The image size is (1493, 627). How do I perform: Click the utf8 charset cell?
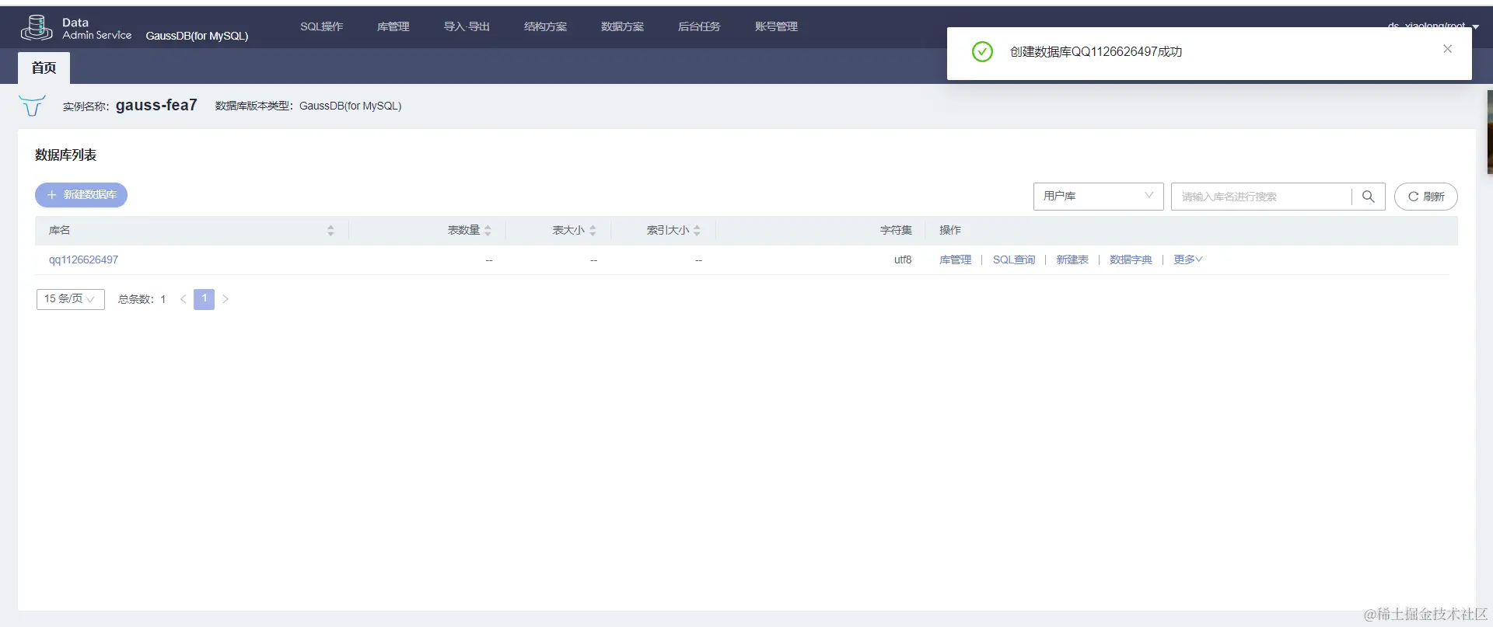[902, 260]
